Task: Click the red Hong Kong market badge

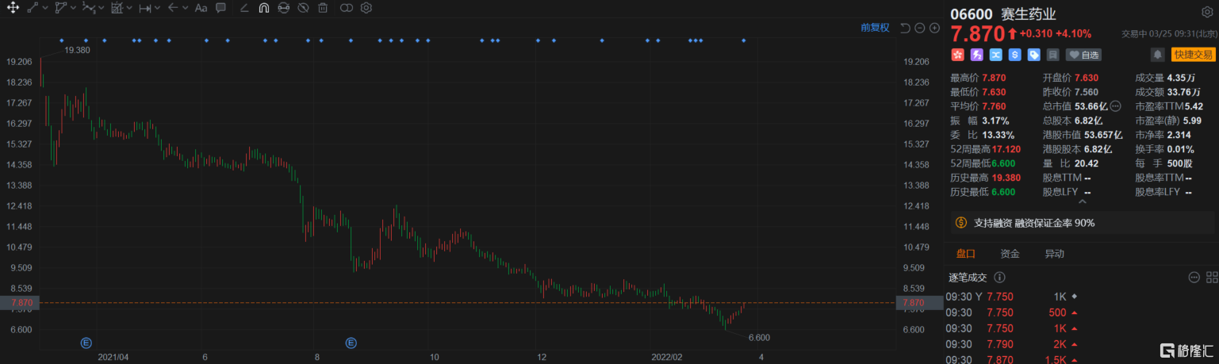Action: 957,55
